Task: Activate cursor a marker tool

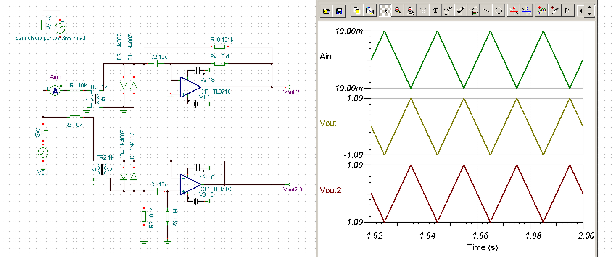Action: click(514, 11)
